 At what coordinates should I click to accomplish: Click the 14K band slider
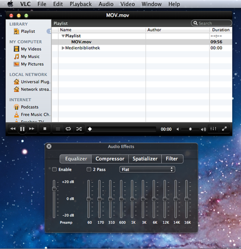point(175,199)
